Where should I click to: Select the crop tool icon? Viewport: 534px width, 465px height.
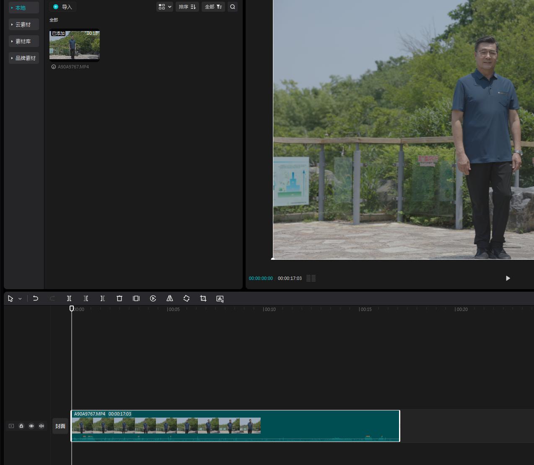coord(203,298)
